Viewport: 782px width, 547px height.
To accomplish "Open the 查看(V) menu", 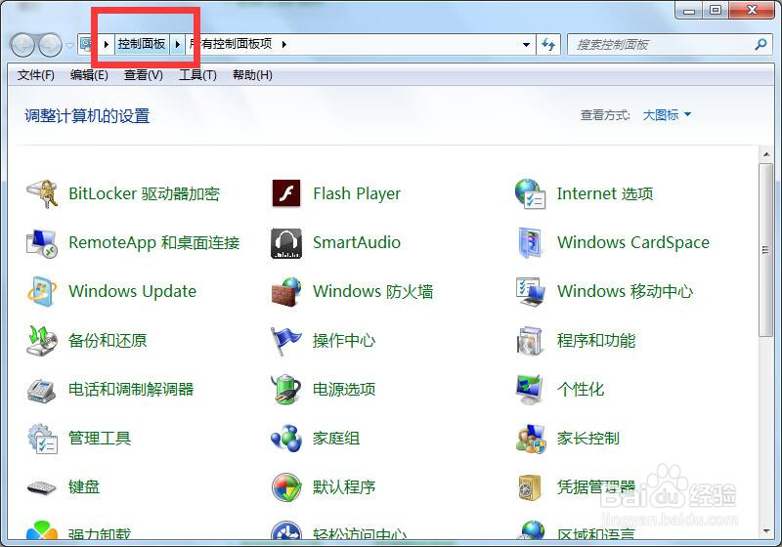I will tap(143, 75).
